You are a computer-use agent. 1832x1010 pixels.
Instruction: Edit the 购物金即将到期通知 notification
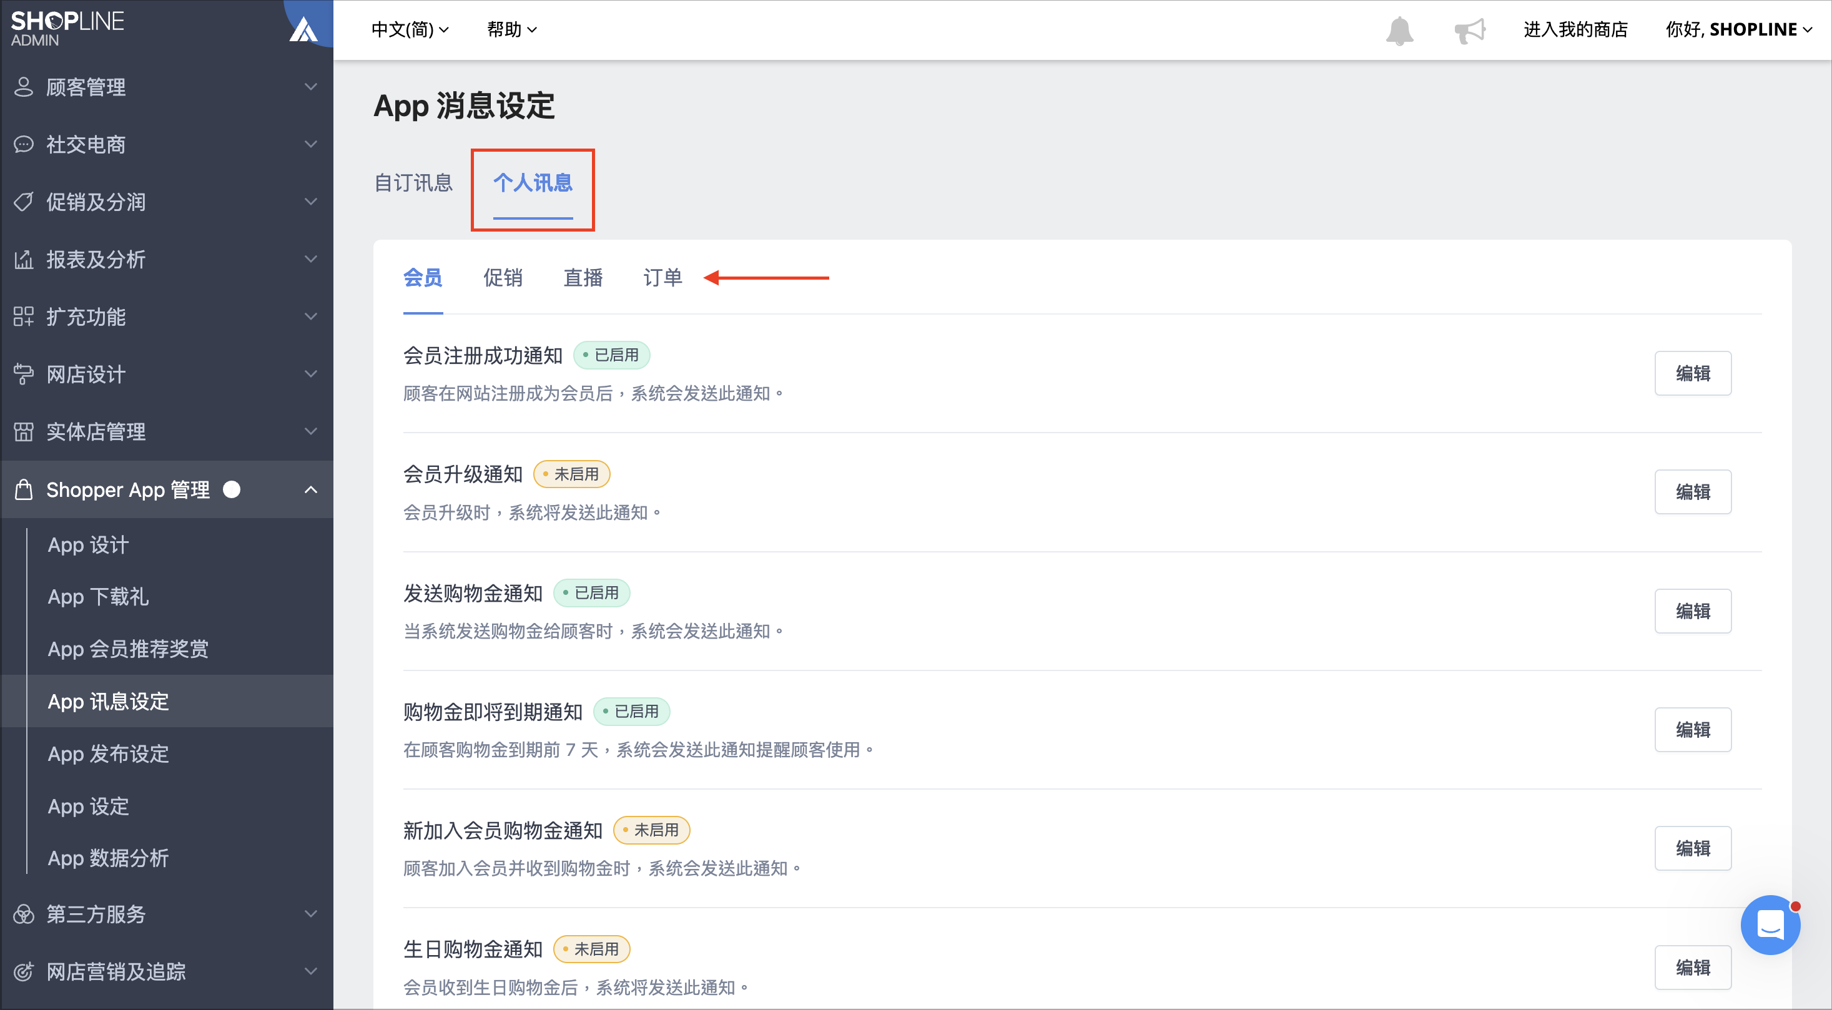(1693, 729)
